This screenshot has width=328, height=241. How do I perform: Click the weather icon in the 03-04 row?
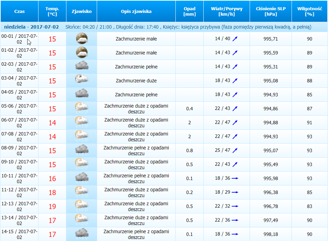[x=81, y=81]
